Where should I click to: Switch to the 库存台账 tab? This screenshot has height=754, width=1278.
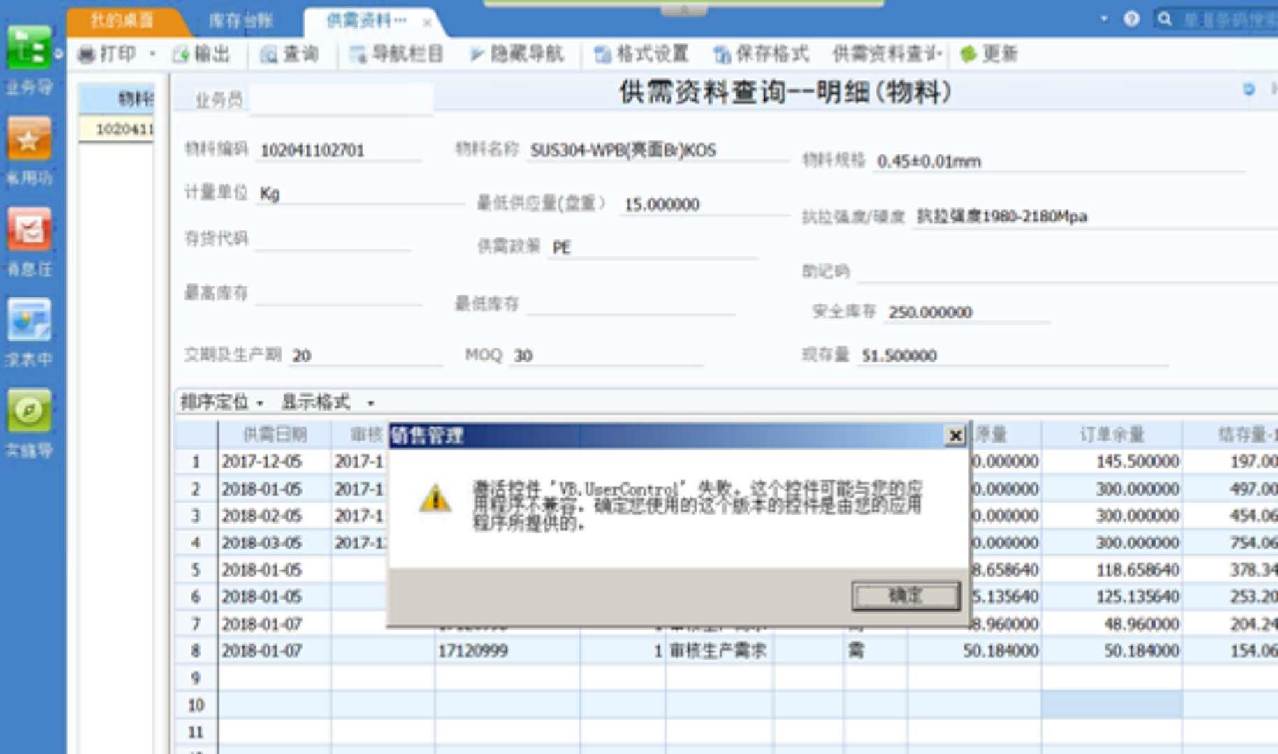[241, 20]
